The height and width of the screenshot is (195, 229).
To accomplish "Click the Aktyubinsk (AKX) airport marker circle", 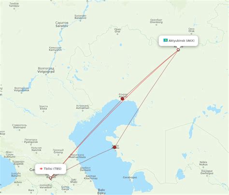I will point(178,50).
